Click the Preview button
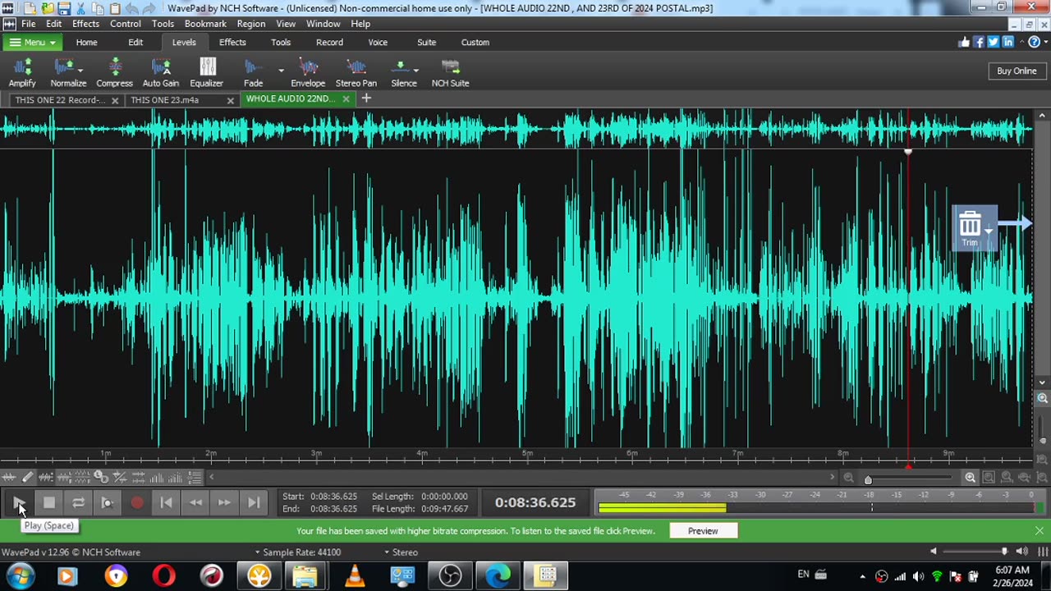The image size is (1051, 591). [703, 531]
